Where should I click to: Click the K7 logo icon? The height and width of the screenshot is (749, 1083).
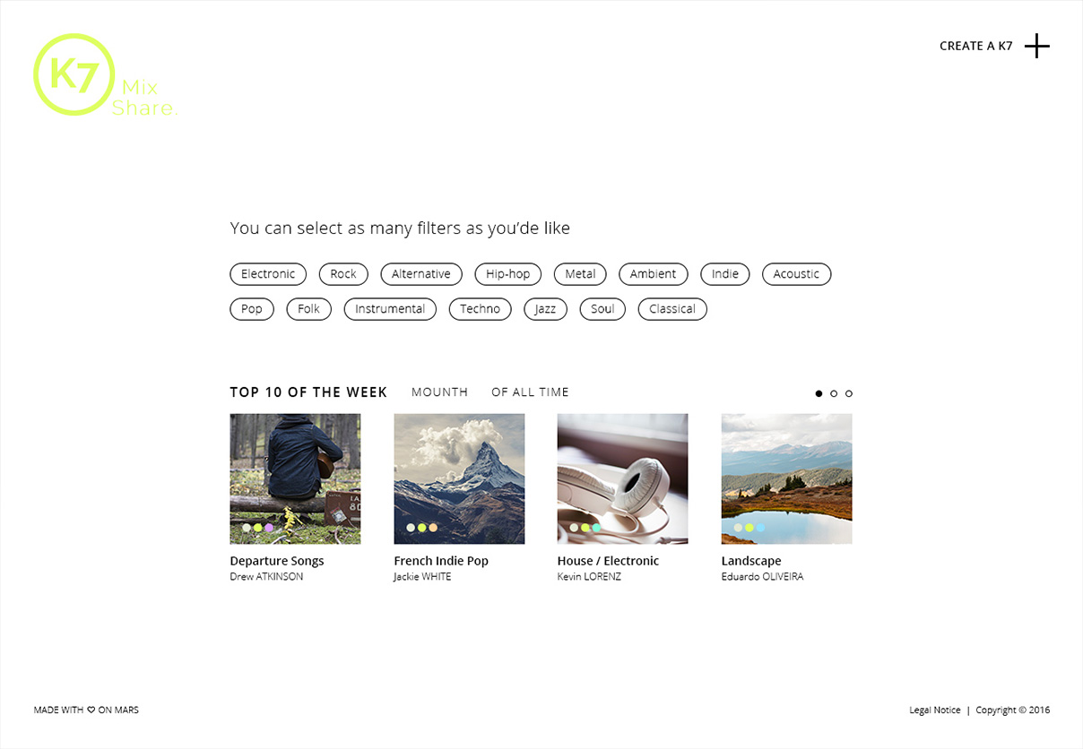point(74,74)
